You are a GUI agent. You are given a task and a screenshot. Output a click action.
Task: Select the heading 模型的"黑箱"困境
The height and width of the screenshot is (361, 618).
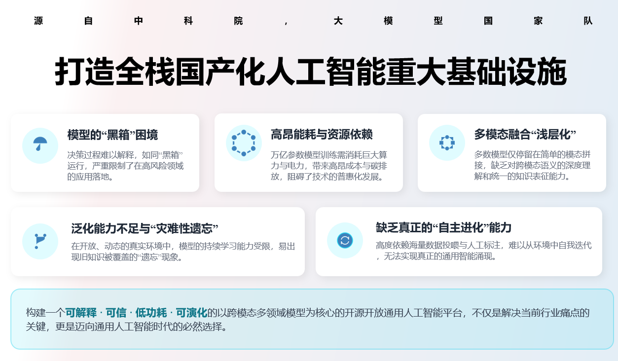(x=112, y=135)
